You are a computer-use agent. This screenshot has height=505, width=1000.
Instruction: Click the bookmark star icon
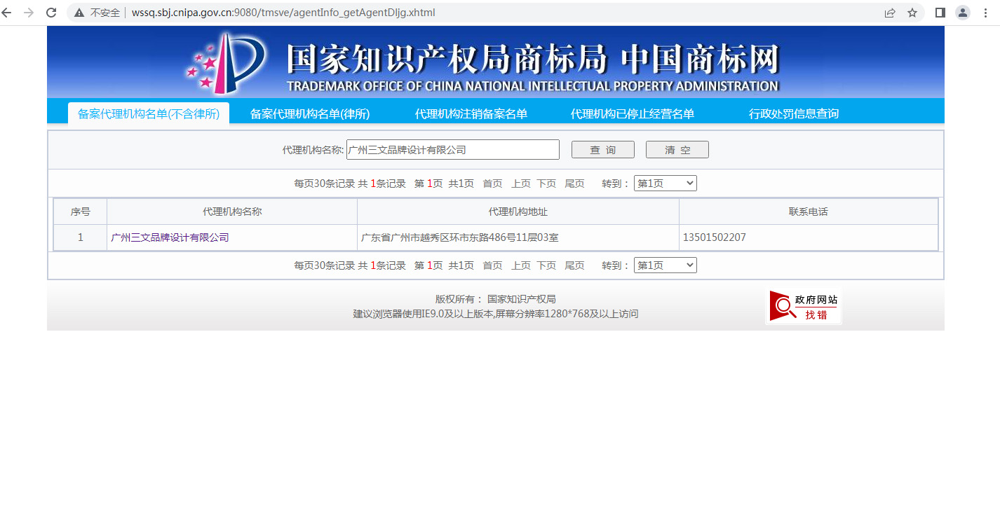coord(912,12)
